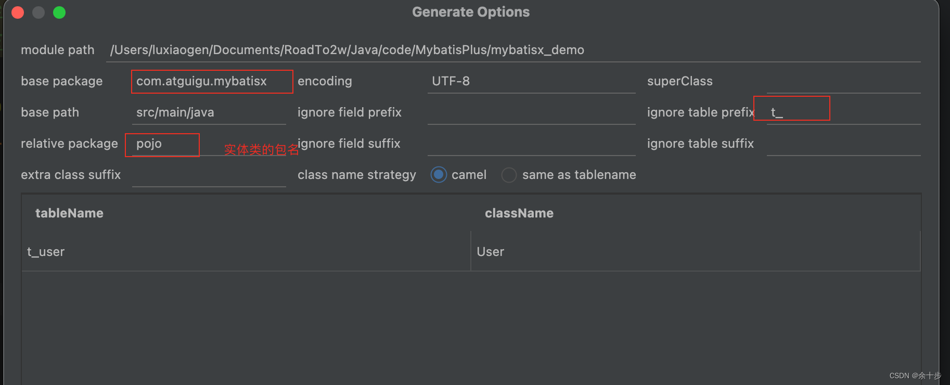Select the camel class name strategy

(439, 175)
